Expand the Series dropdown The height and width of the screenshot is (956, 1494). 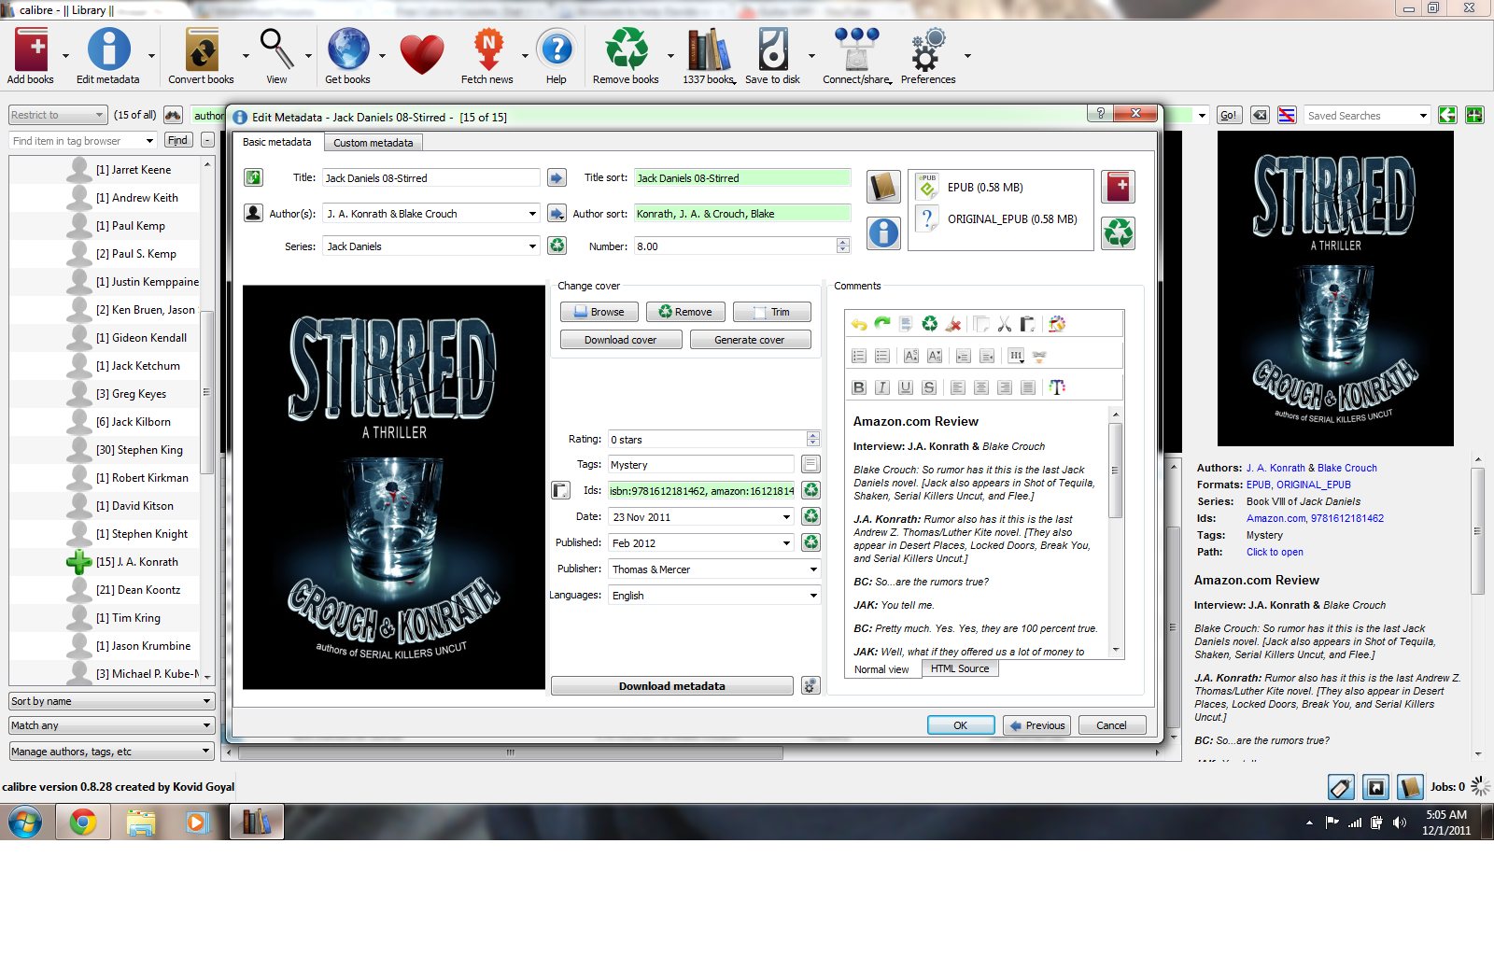532,246
